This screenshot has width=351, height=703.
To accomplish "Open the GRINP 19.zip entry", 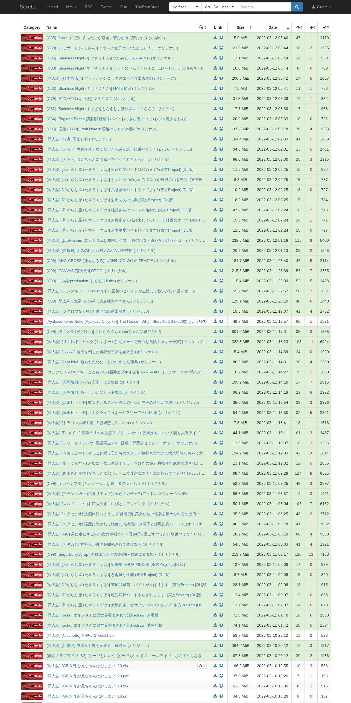I will pos(87,686).
